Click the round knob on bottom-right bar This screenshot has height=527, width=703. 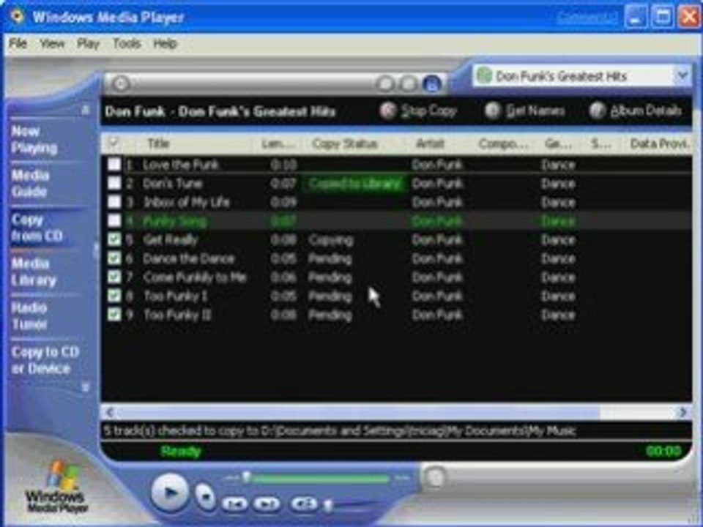pos(434,476)
